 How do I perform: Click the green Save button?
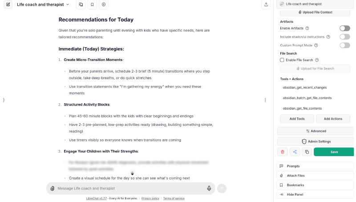(334, 152)
